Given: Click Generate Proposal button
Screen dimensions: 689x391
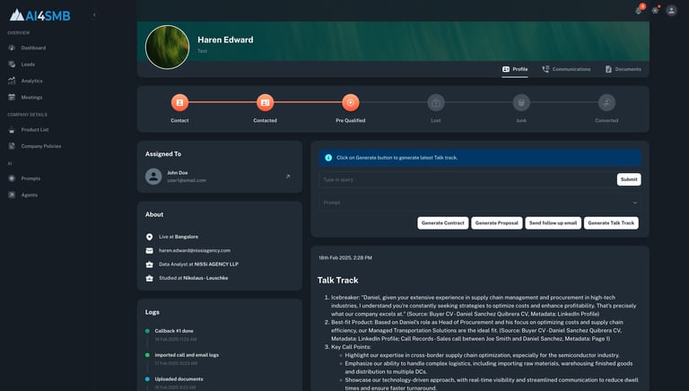Looking at the screenshot, I should click(x=496, y=222).
